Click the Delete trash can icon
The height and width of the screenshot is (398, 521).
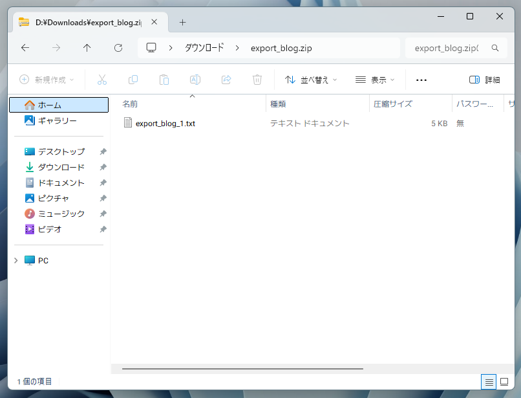(257, 80)
